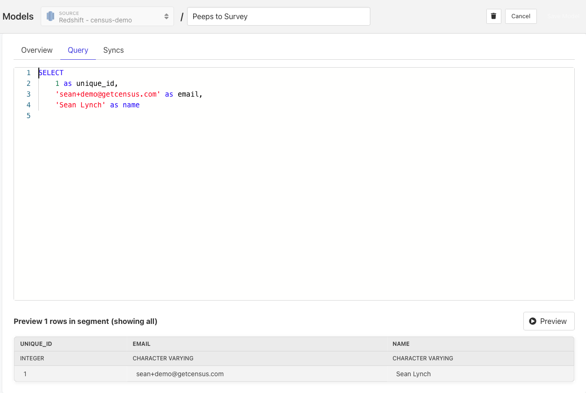The image size is (586, 393).
Task: Select the Query tab
Action: tap(78, 50)
